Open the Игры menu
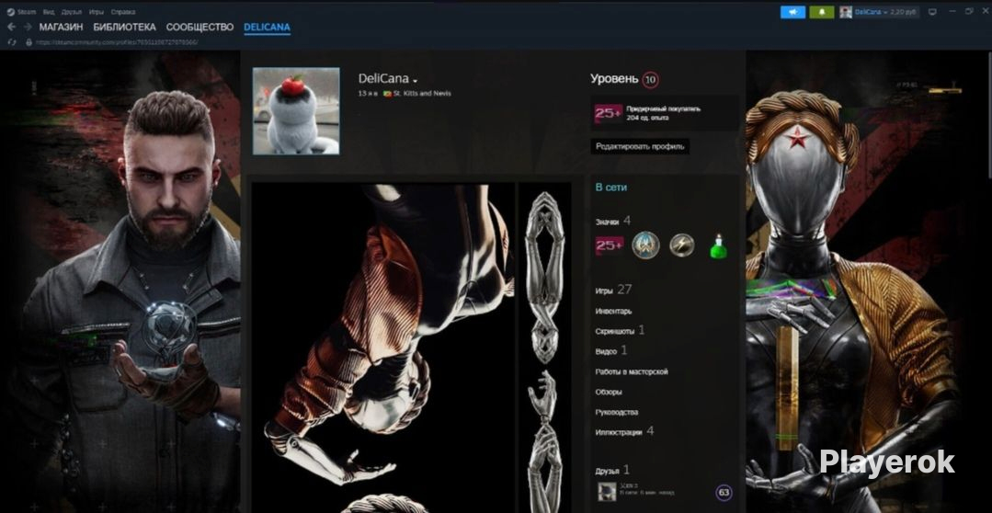 [97, 12]
